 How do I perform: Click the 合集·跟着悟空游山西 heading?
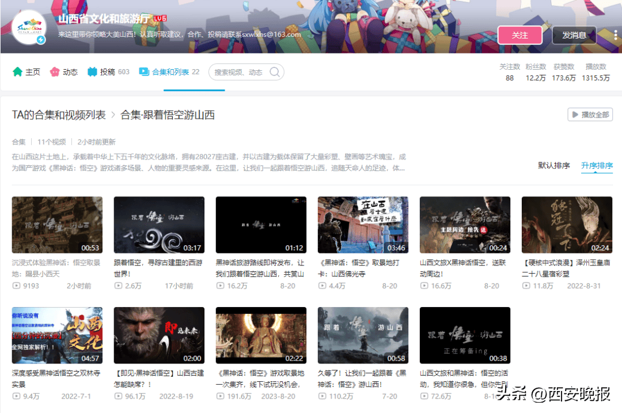[x=168, y=115]
